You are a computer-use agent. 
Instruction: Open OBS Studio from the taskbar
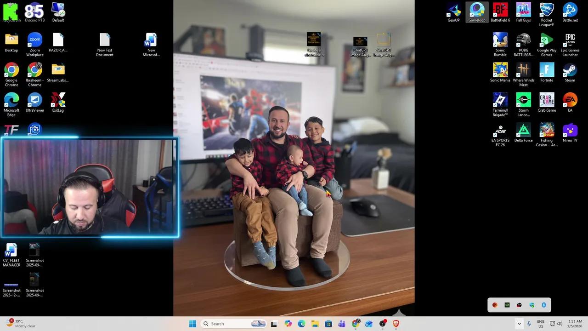[382, 324]
